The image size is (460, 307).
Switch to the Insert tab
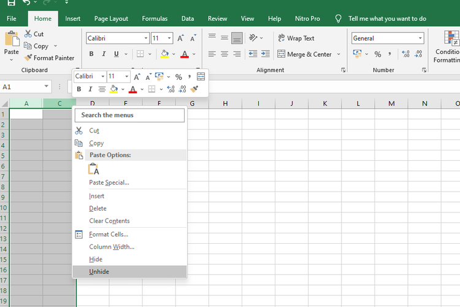pos(72,19)
